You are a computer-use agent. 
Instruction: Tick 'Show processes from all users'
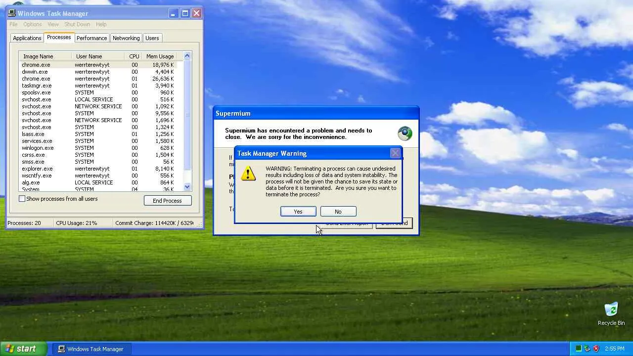point(22,199)
